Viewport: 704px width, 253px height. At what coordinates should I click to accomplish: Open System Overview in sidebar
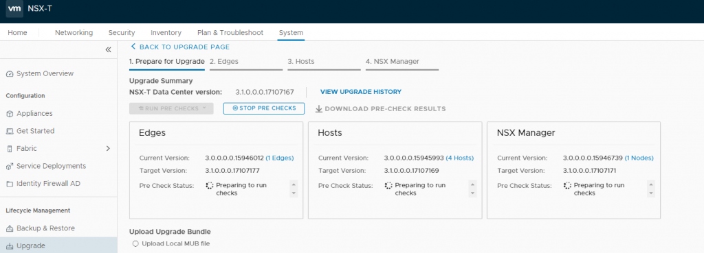click(45, 74)
